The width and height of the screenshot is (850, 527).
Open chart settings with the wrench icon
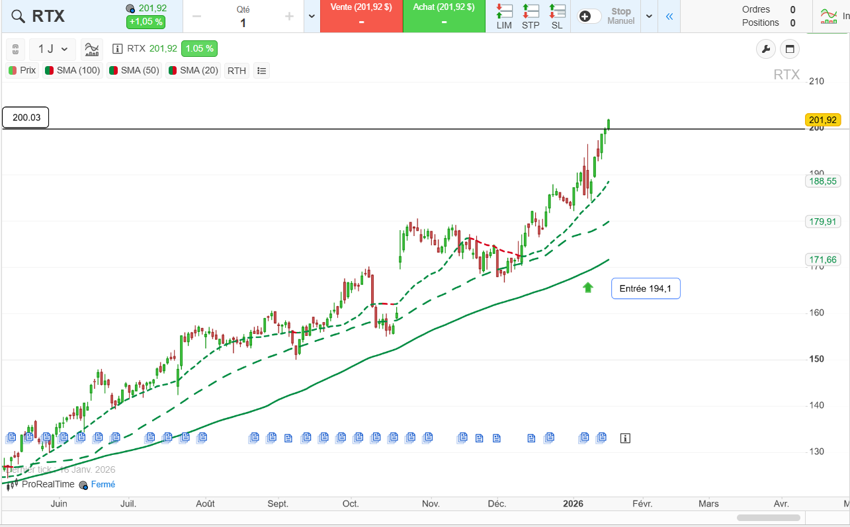[766, 49]
